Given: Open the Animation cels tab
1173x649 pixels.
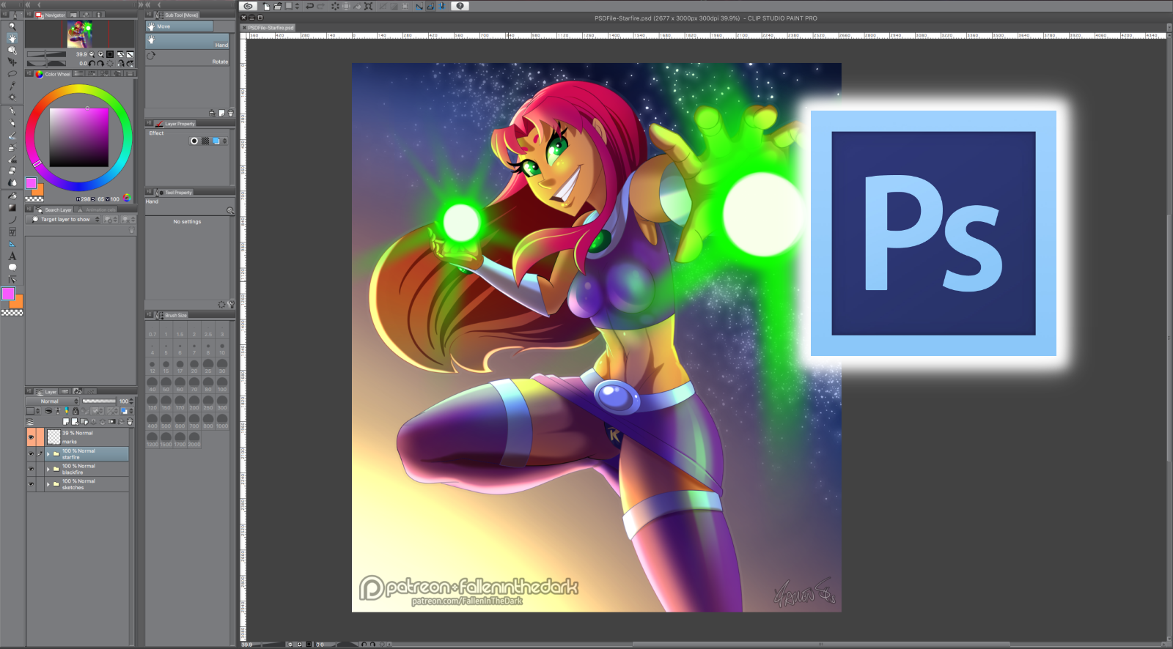Looking at the screenshot, I should (x=96, y=210).
